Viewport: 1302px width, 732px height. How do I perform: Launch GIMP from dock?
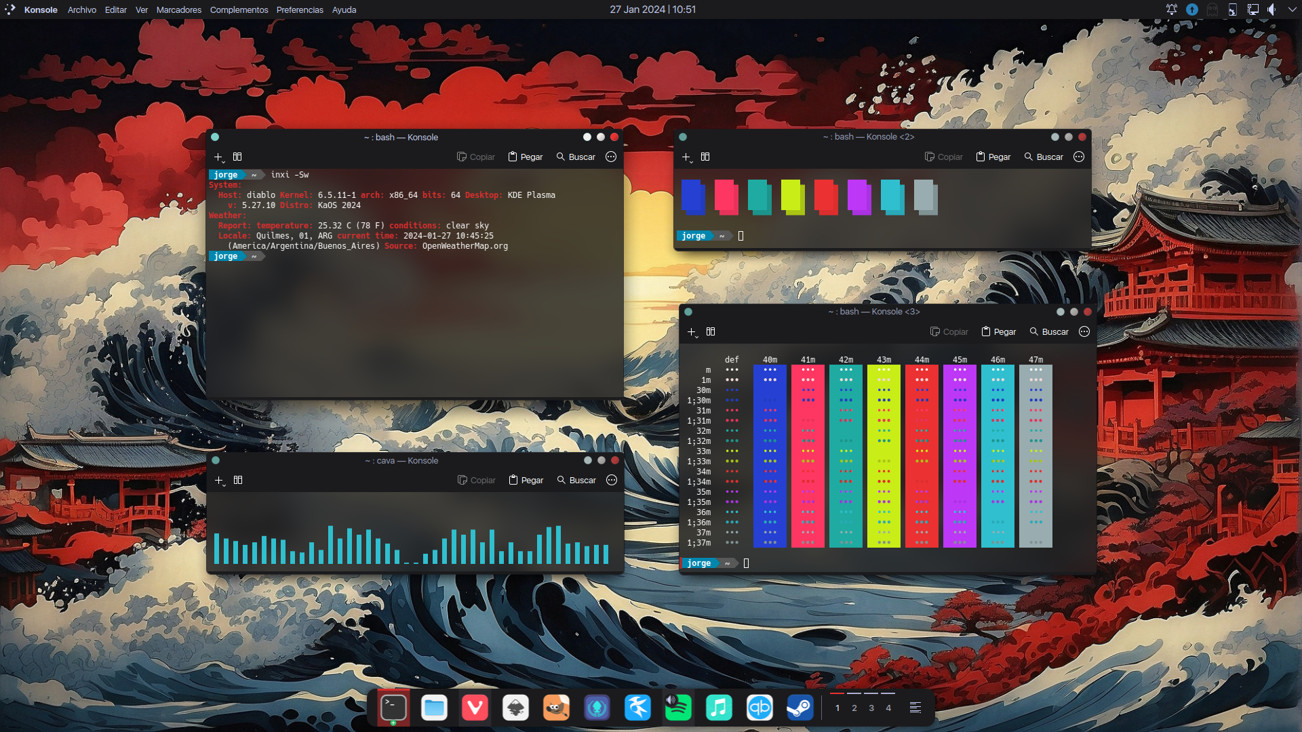[x=556, y=708]
